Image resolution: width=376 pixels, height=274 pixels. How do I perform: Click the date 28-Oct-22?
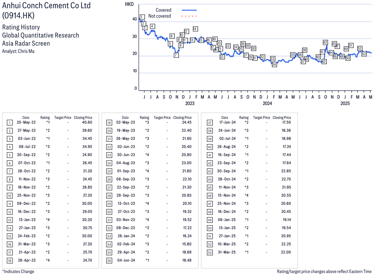[26, 171]
